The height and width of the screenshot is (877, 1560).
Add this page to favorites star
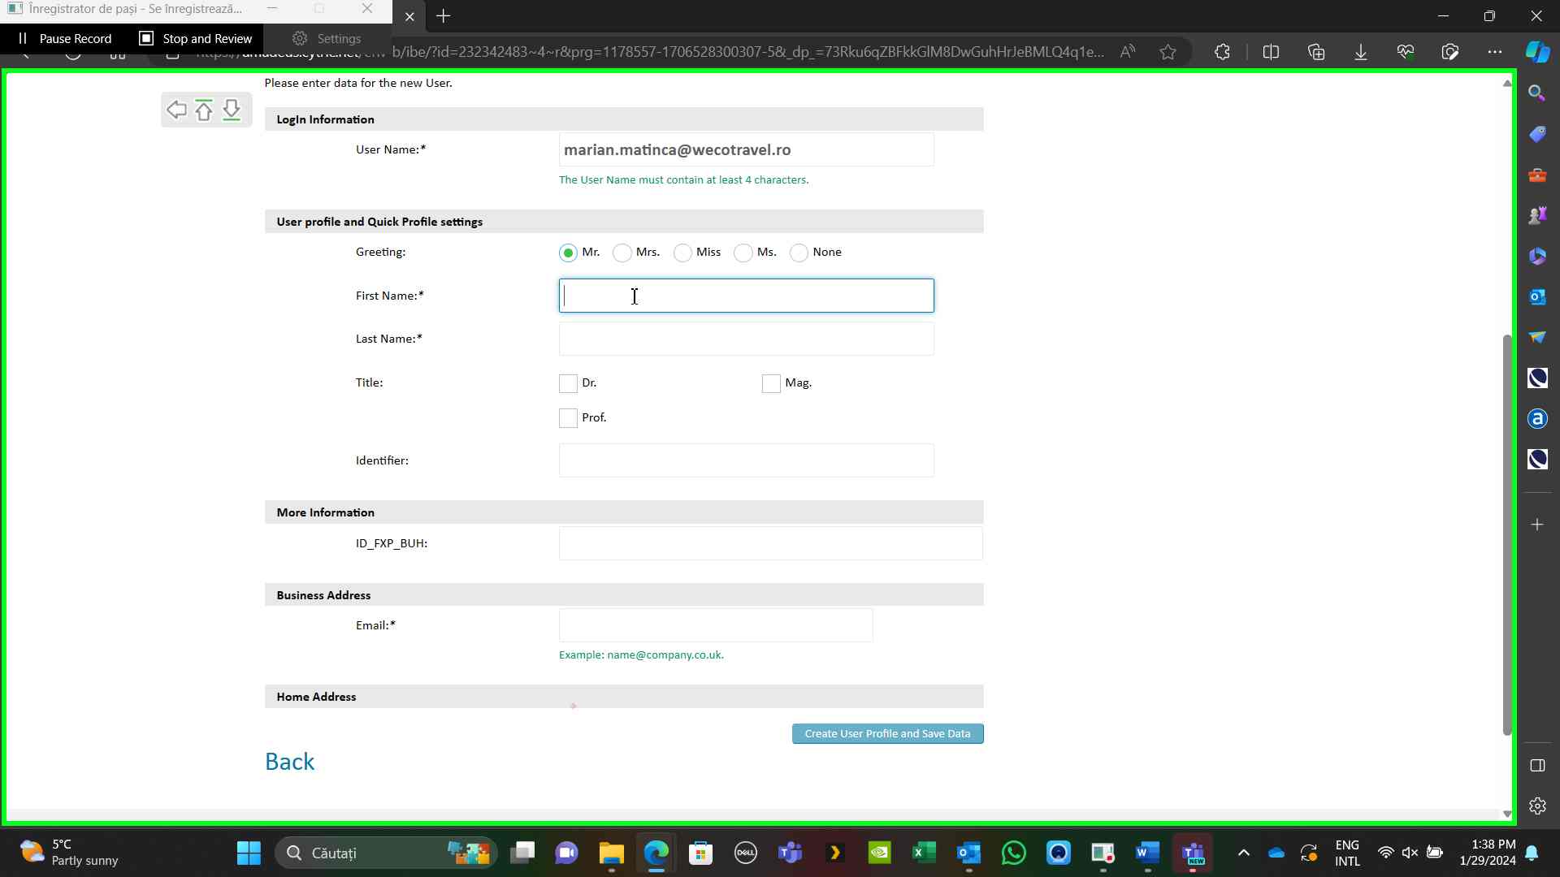point(1168,52)
